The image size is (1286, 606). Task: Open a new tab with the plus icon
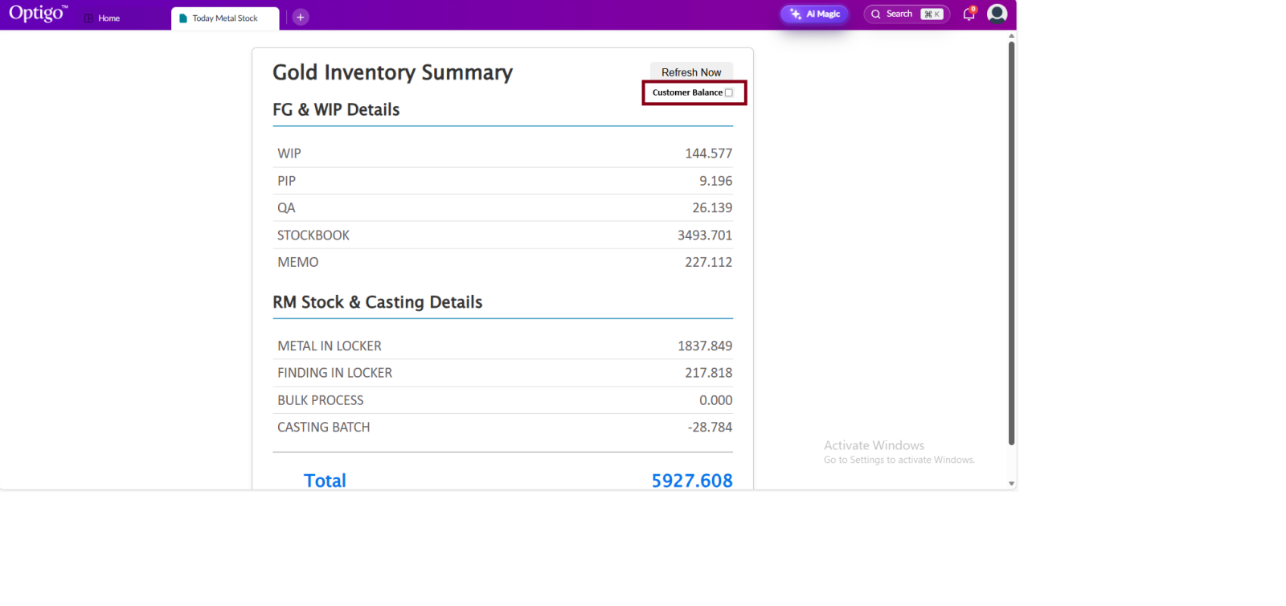tap(301, 17)
